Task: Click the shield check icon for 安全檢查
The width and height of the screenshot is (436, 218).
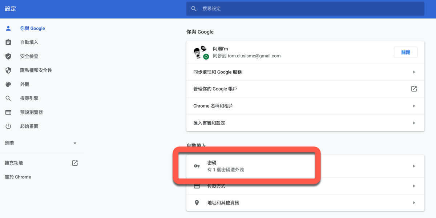Action: pyautogui.click(x=8, y=56)
